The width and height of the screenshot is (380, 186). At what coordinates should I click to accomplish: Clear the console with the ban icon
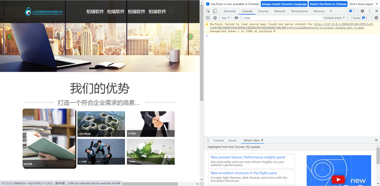(215, 18)
